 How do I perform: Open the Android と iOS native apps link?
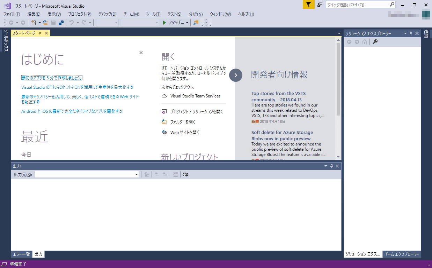pos(72,111)
